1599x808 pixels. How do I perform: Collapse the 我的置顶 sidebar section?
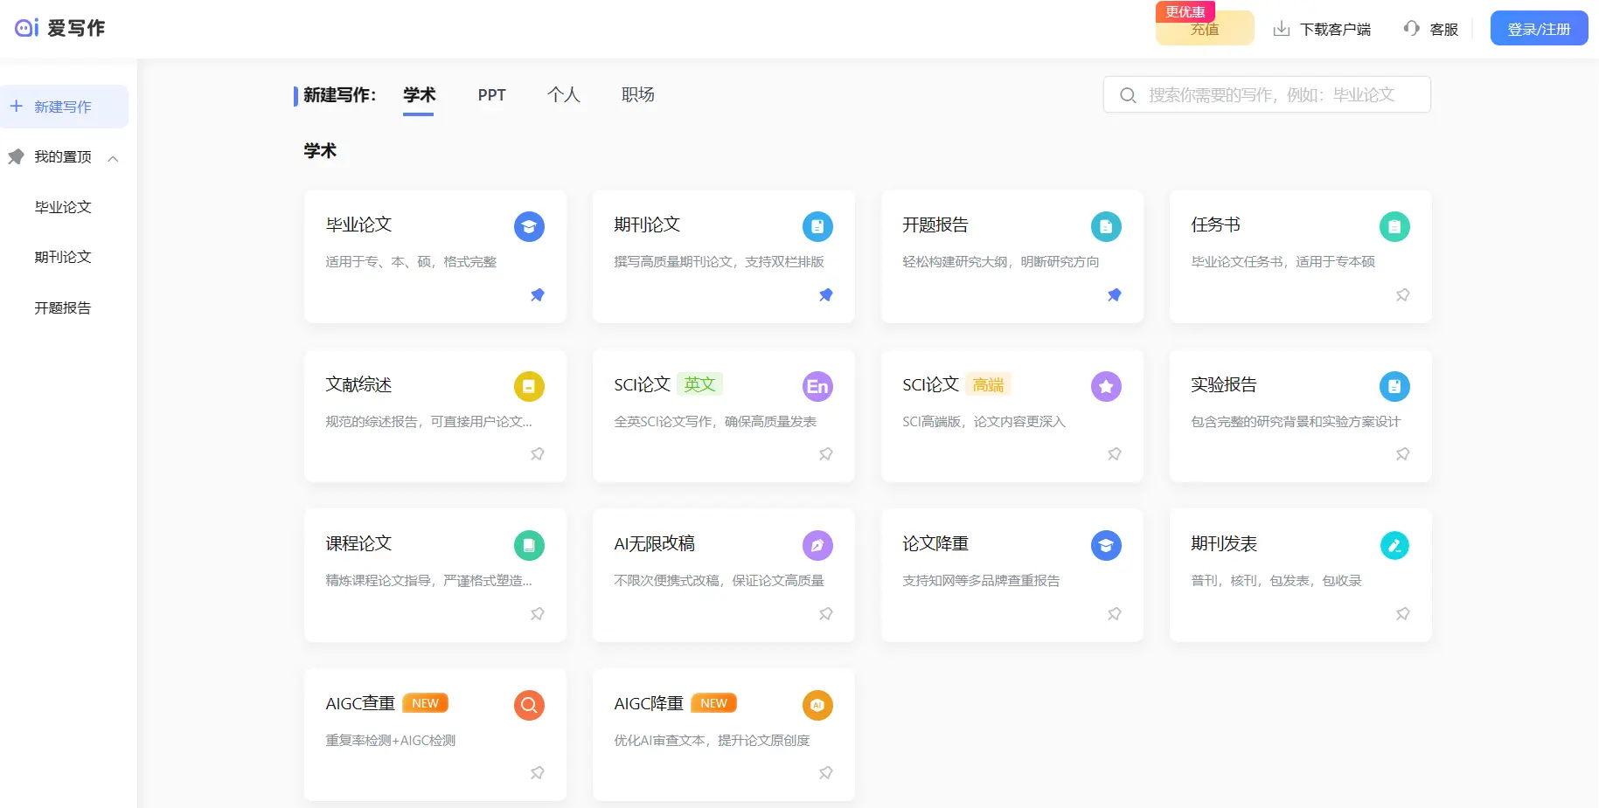tap(113, 158)
